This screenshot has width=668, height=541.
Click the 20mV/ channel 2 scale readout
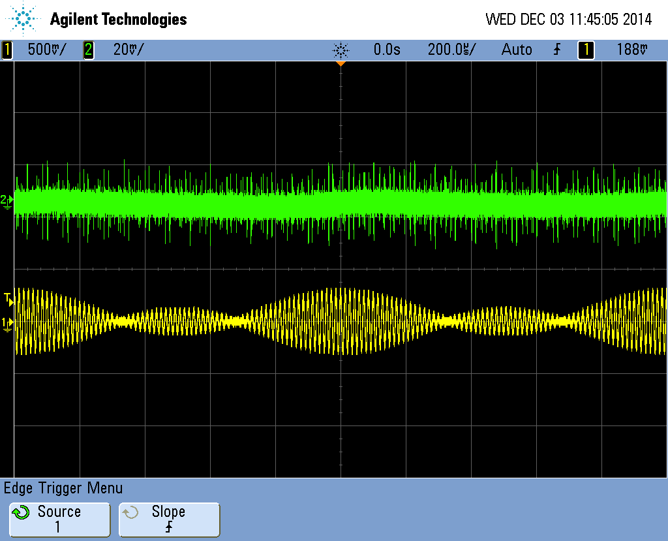pyautogui.click(x=128, y=50)
